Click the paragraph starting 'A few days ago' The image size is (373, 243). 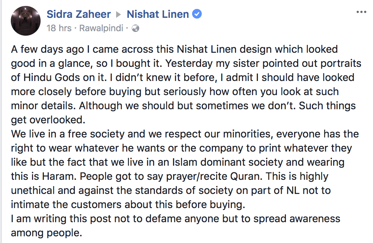point(186,85)
